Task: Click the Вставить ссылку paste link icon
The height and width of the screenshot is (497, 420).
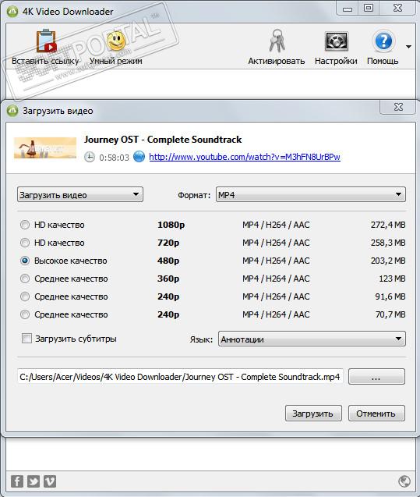Action: (46, 41)
